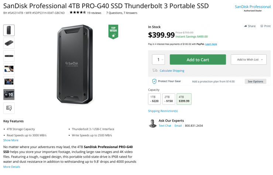Viewport: 273px width, 175px height.
Task: Open the +10 more images thumbnail
Action: pyautogui.click(x=9, y=95)
